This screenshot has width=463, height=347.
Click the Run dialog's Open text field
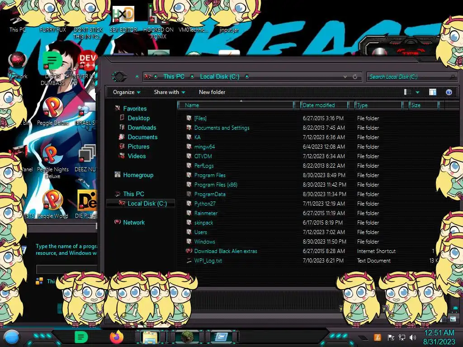[67, 269]
